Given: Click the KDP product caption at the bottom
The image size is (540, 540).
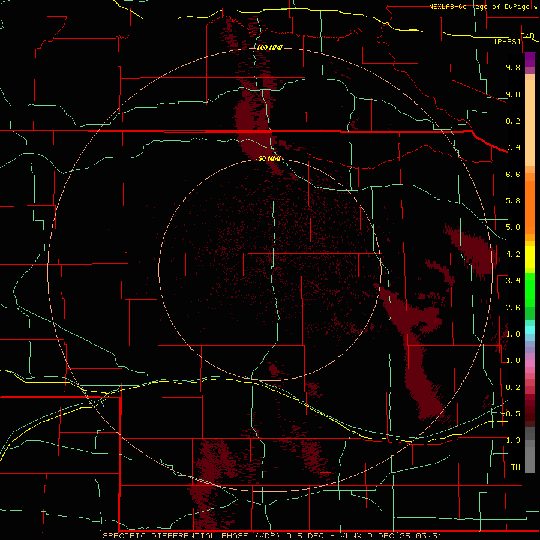Looking at the screenshot, I should (272, 536).
